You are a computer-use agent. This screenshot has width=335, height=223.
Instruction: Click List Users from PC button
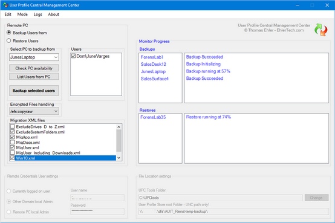tap(34, 77)
